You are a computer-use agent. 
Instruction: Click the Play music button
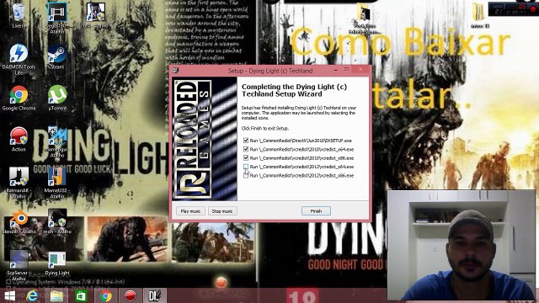pos(190,211)
